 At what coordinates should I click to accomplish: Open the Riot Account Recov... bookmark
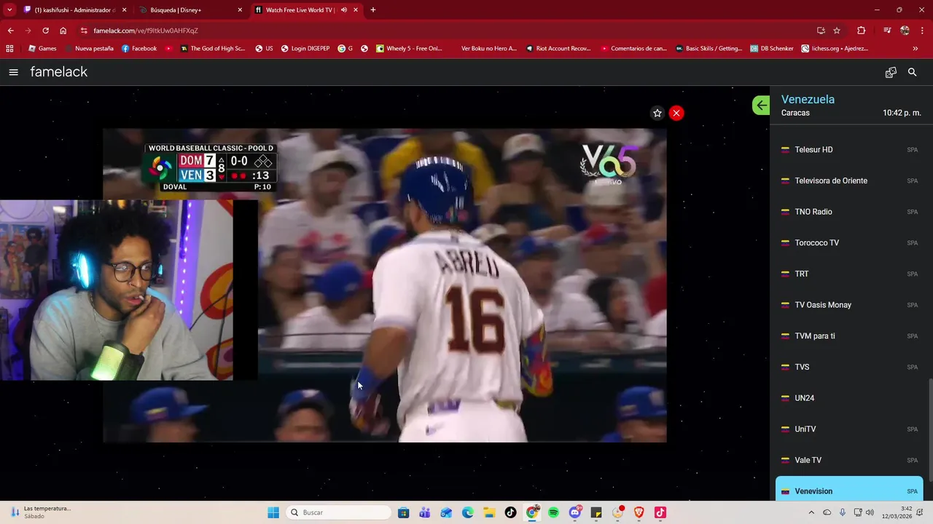click(557, 49)
